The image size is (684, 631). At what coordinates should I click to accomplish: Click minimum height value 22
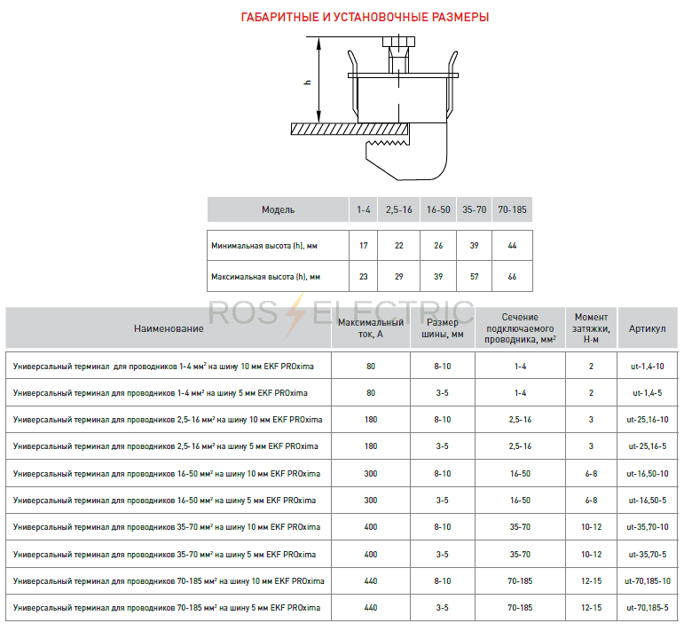398,246
